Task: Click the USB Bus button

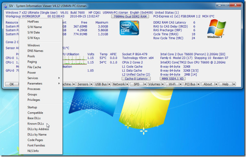Action: click(101, 84)
